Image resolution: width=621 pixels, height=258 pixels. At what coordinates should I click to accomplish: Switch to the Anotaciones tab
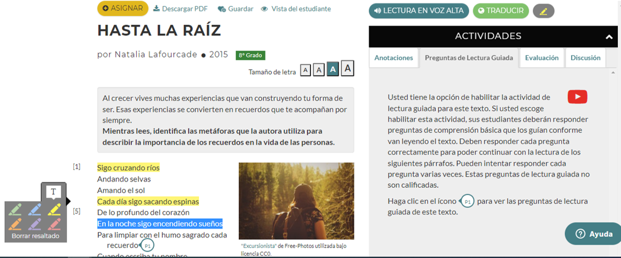(x=394, y=58)
